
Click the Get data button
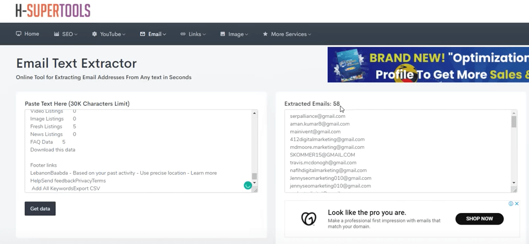click(40, 209)
